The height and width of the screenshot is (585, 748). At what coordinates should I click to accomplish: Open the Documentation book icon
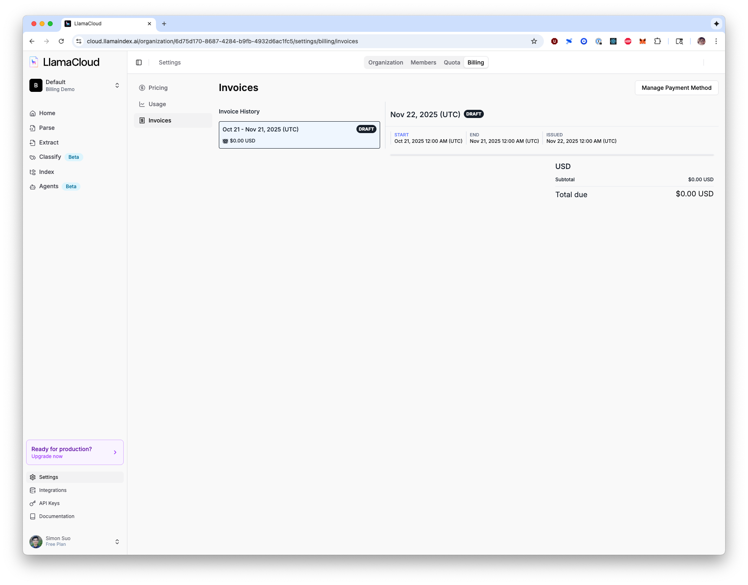[x=33, y=516]
